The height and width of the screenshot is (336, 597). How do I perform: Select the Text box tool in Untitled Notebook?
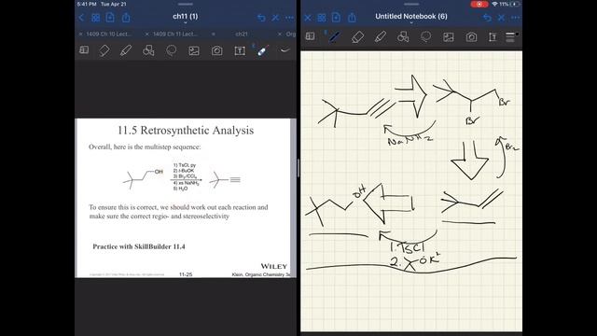[x=493, y=37]
